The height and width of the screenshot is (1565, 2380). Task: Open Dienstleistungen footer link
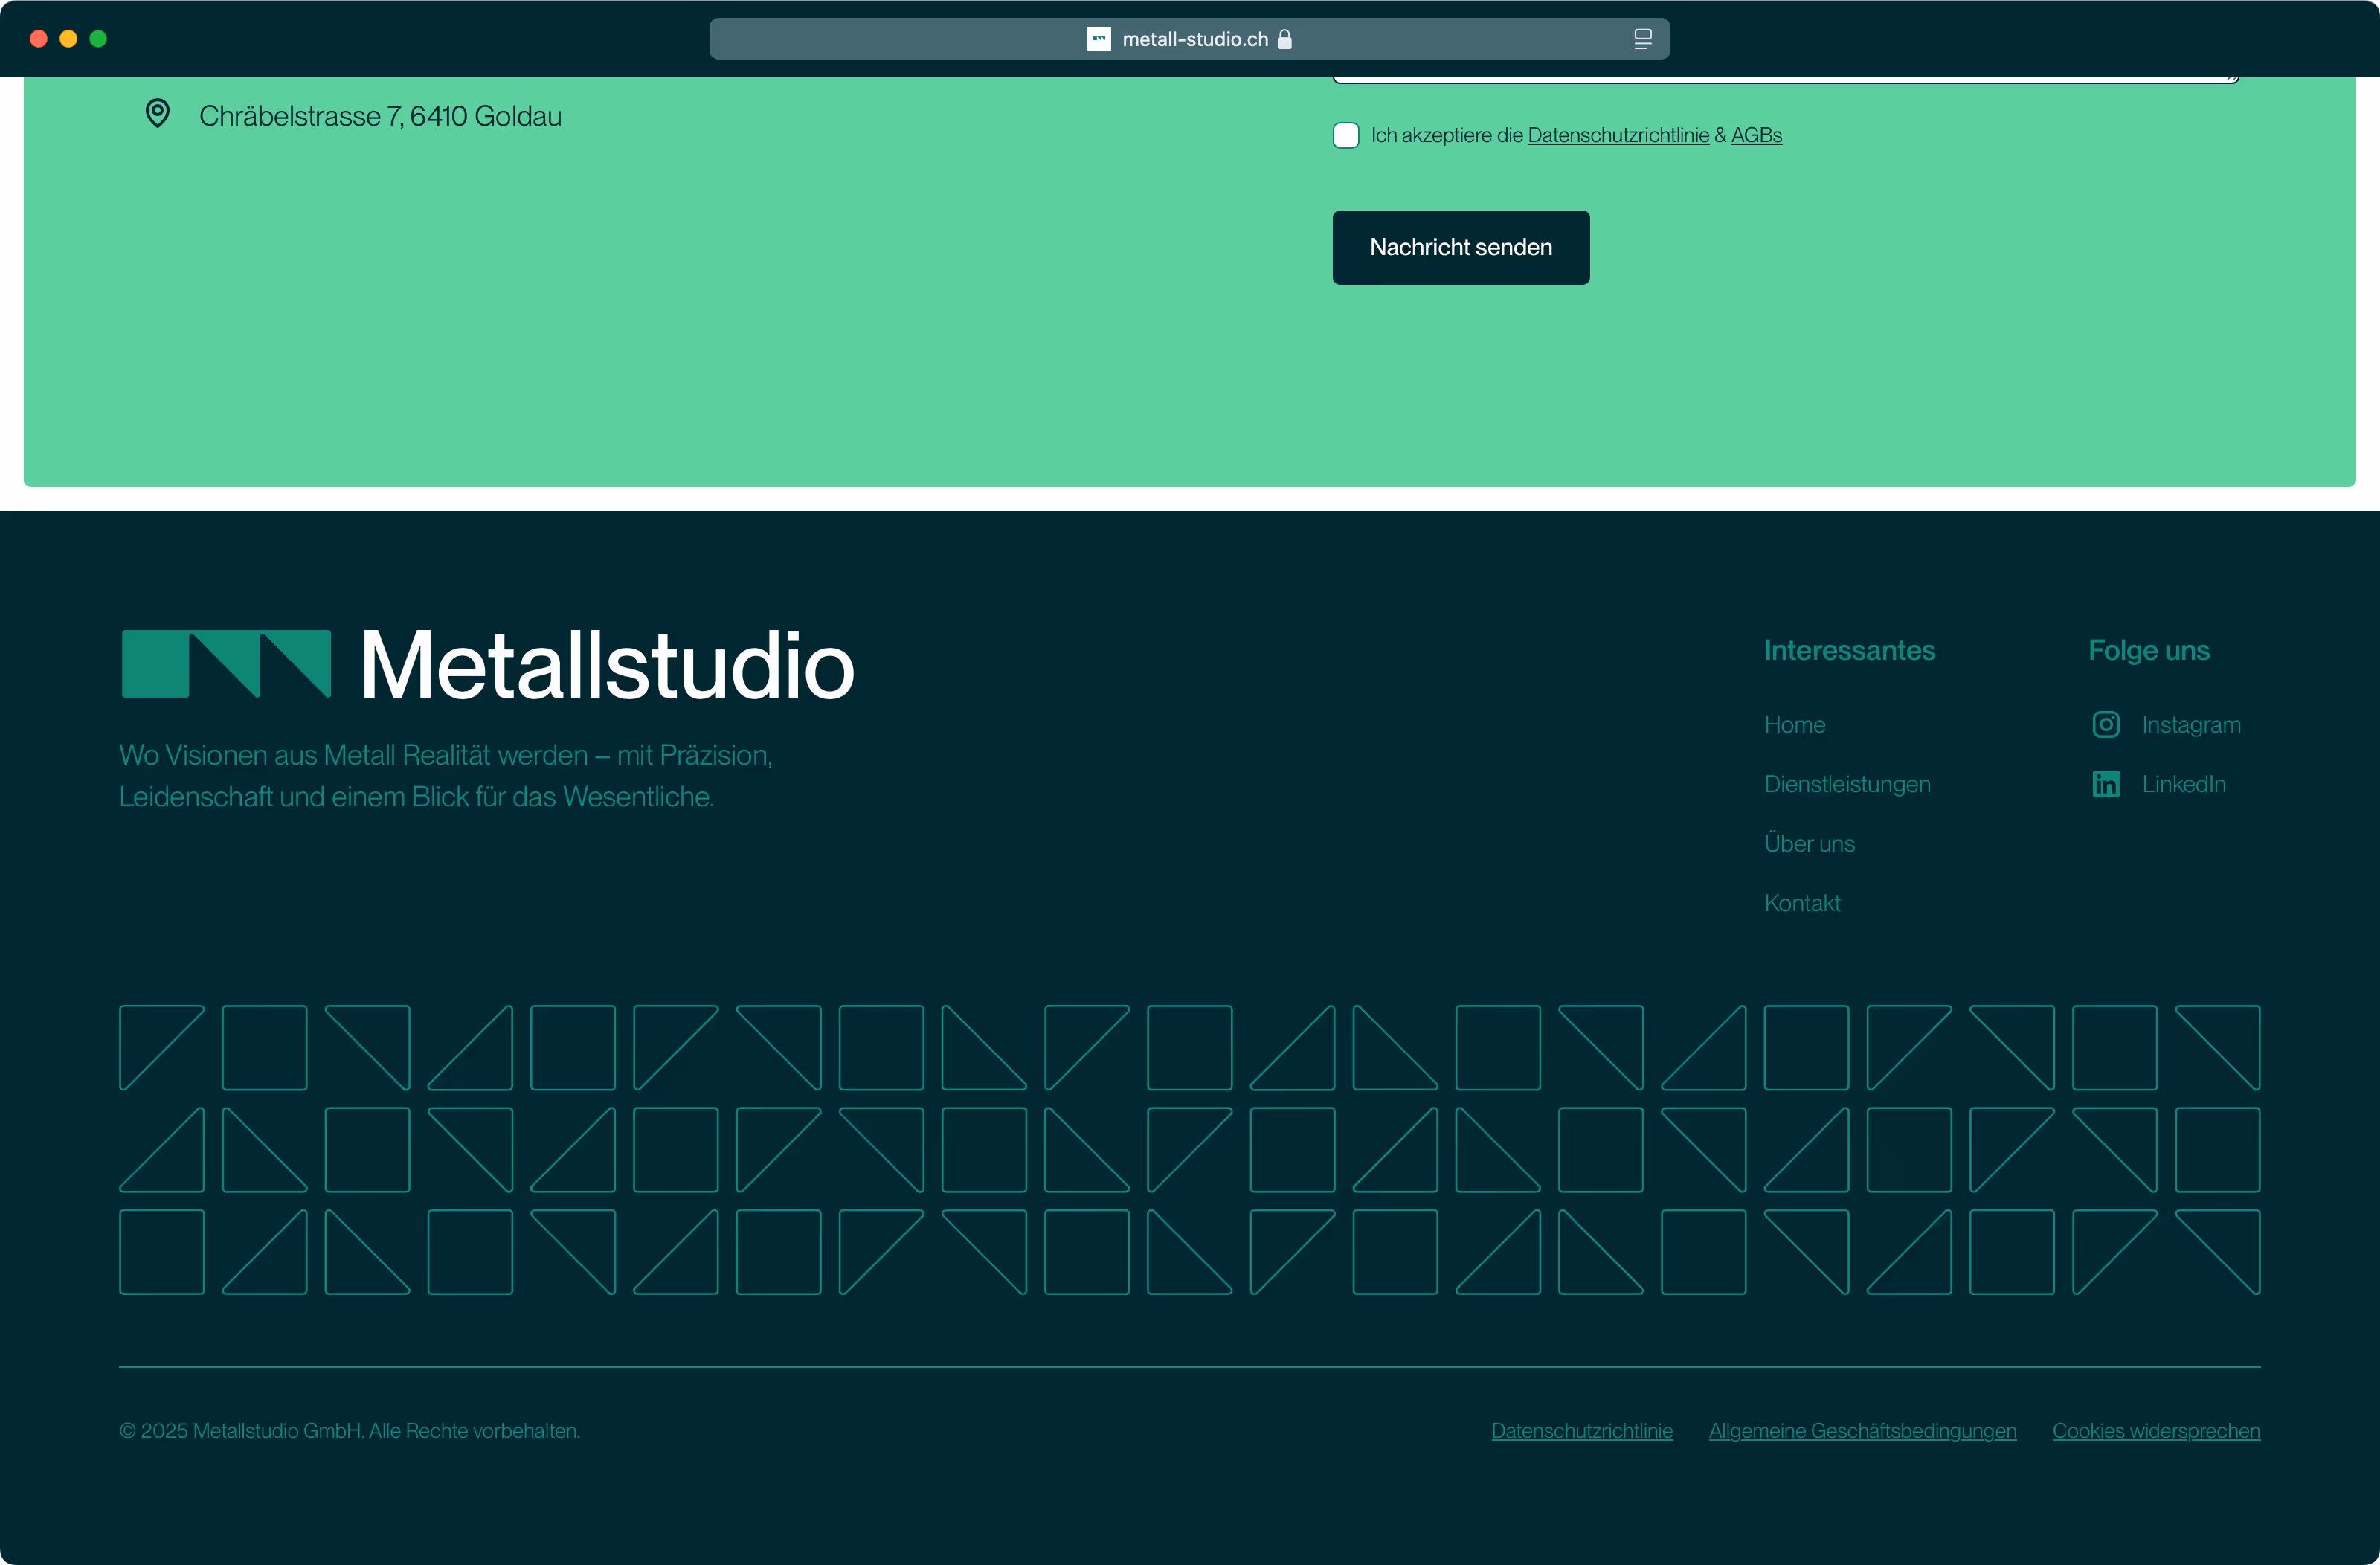(x=1847, y=784)
